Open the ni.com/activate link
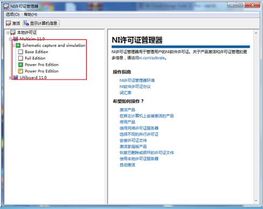This screenshot has height=209, width=263. pyautogui.click(x=151, y=58)
